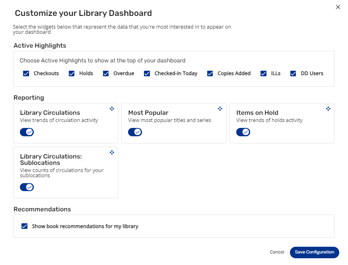This screenshot has height=265, width=348.
Task: Click the Checkouts label text
Action: pos(46,74)
